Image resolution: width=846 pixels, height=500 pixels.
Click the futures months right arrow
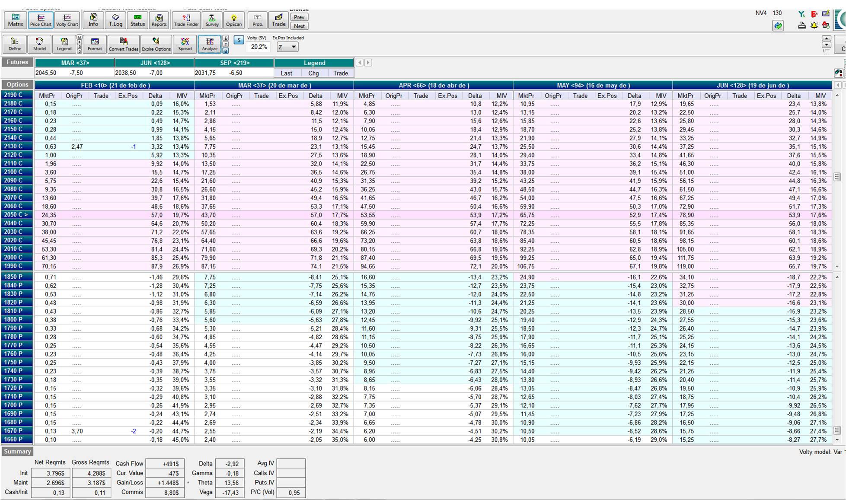pos(368,63)
